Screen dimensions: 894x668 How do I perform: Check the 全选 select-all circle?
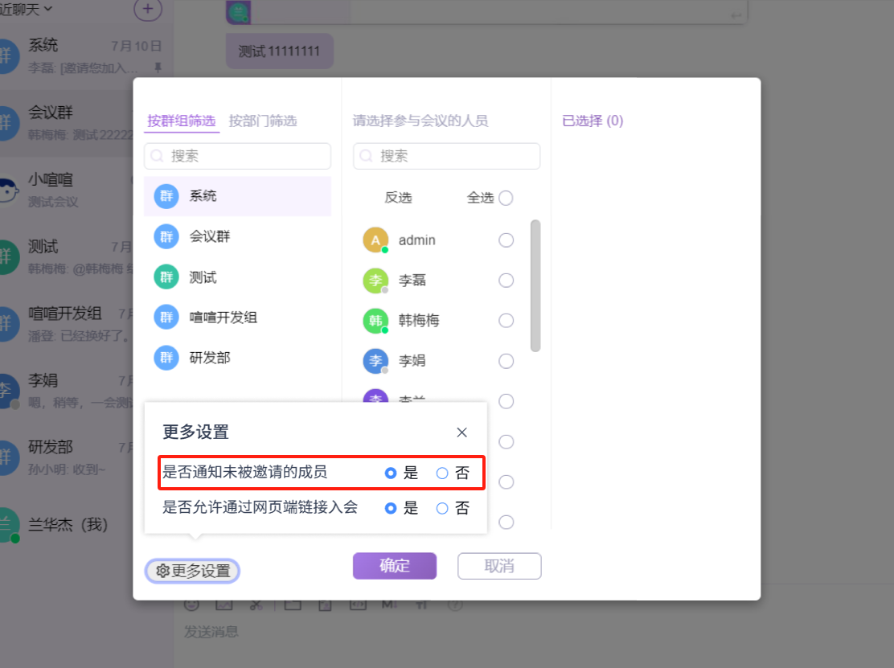pos(506,198)
